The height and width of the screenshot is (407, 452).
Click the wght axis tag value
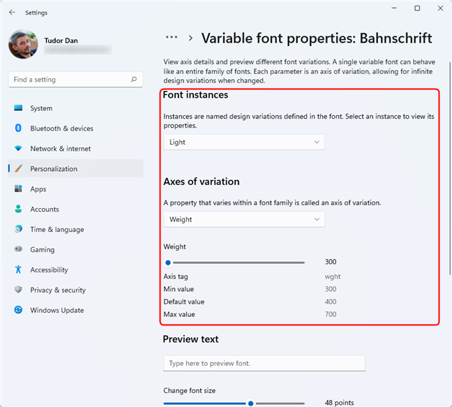(x=333, y=276)
